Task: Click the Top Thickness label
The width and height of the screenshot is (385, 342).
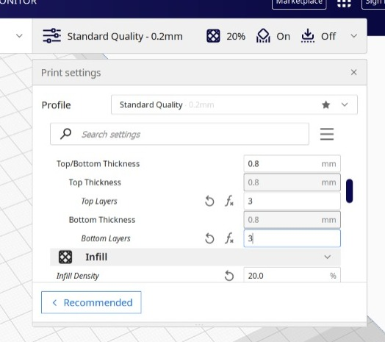Action: coord(95,182)
